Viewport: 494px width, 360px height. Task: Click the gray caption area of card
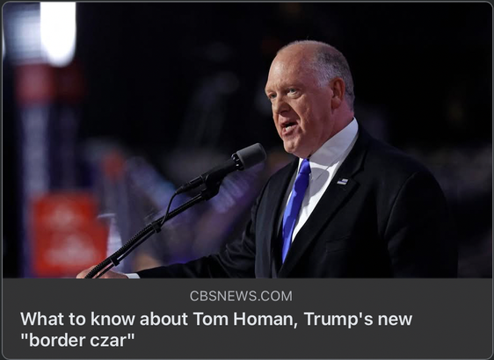pyautogui.click(x=247, y=318)
